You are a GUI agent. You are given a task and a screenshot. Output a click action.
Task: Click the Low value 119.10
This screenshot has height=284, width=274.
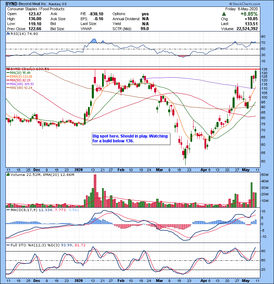[35, 24]
